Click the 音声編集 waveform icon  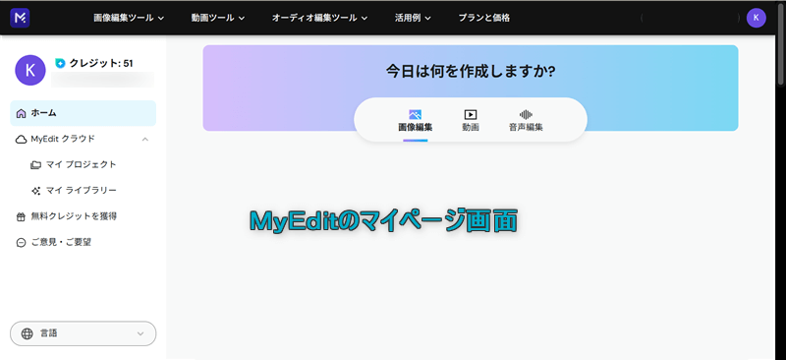[x=526, y=114]
